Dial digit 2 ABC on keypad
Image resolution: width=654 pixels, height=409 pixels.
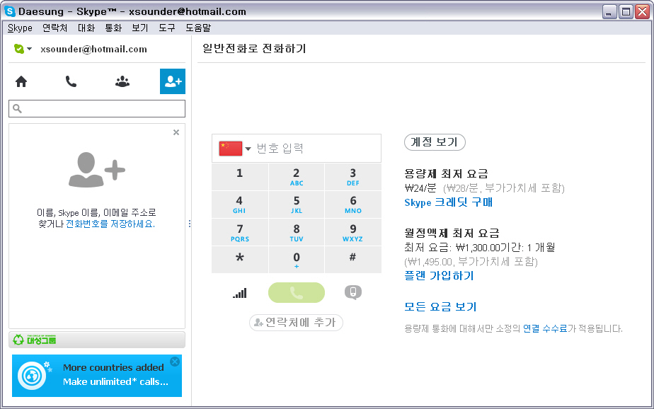click(x=297, y=177)
